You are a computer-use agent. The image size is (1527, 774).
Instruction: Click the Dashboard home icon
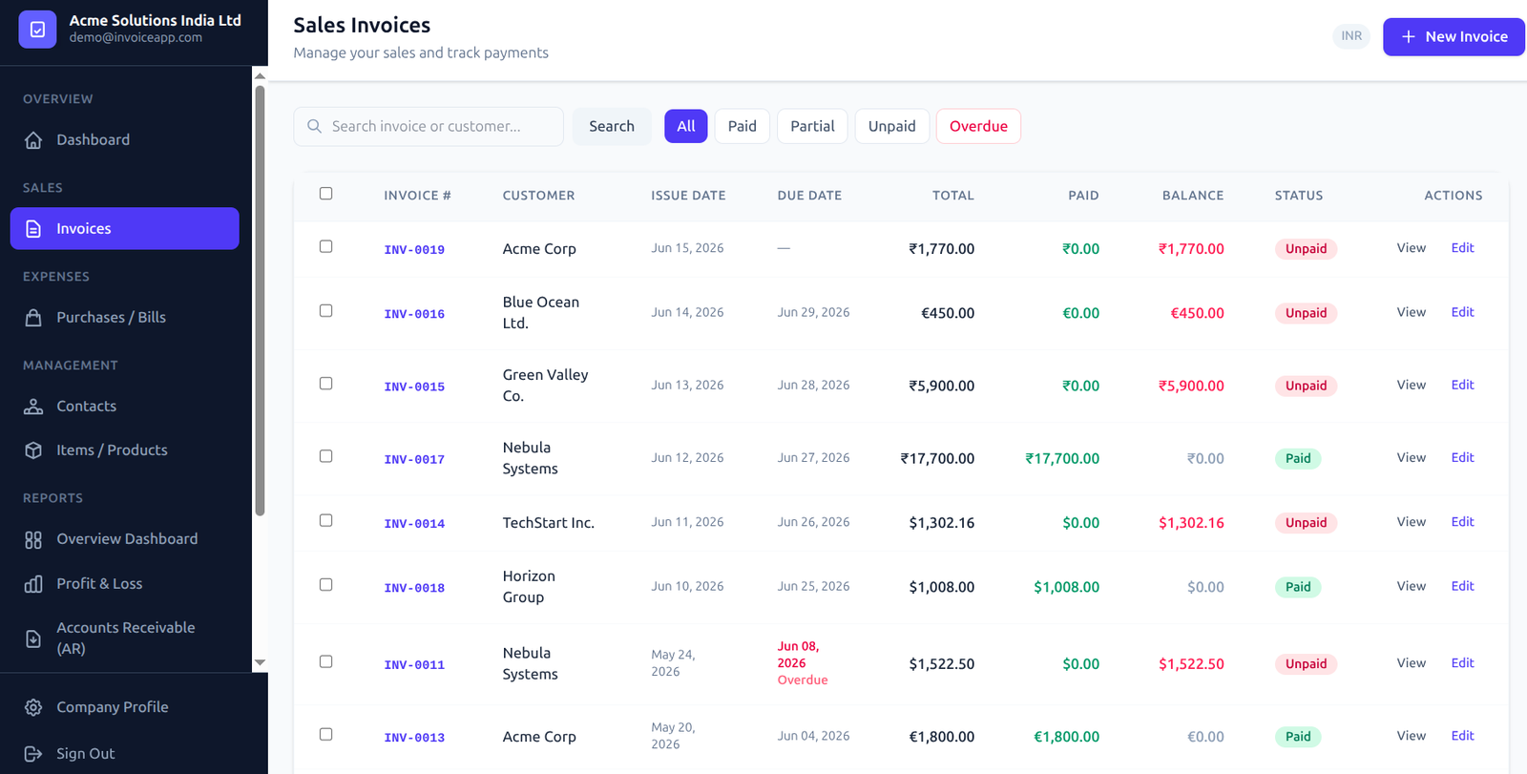coord(33,140)
